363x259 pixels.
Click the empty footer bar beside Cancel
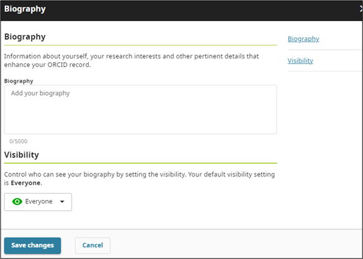pos(236,245)
